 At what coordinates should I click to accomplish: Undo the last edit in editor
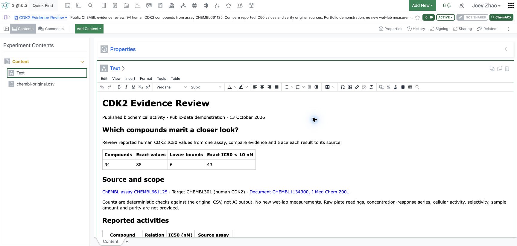coord(102,87)
